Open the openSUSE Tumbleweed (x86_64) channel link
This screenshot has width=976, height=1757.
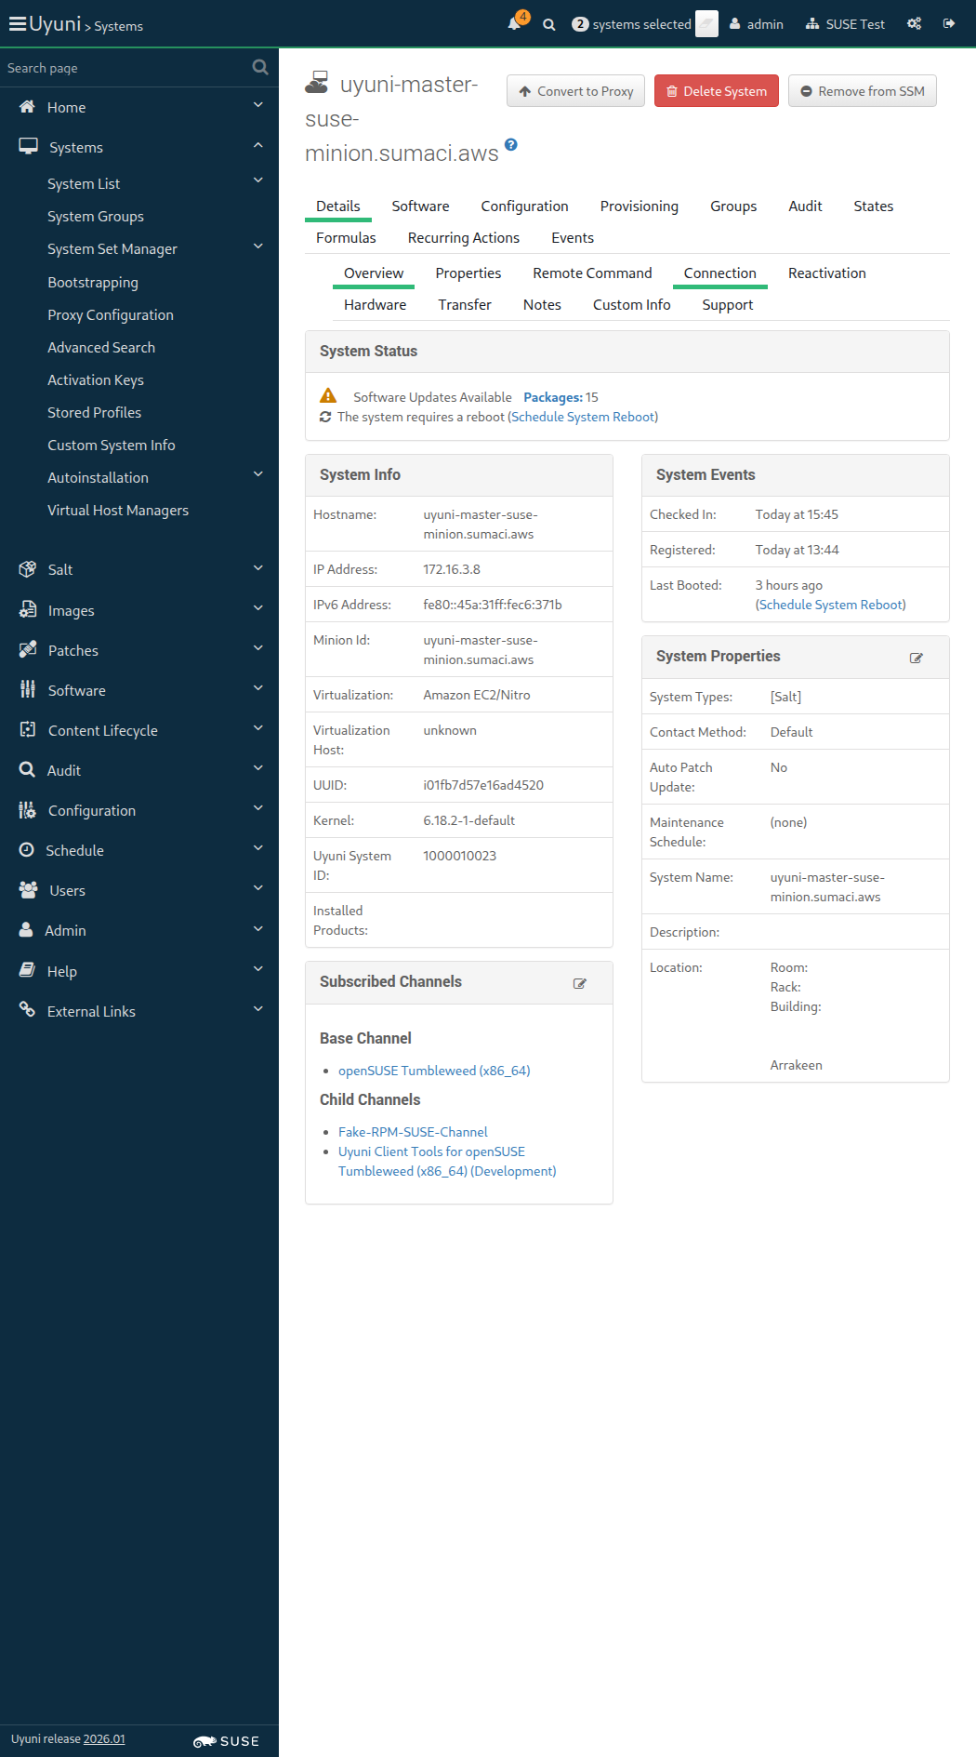pyautogui.click(x=434, y=1071)
